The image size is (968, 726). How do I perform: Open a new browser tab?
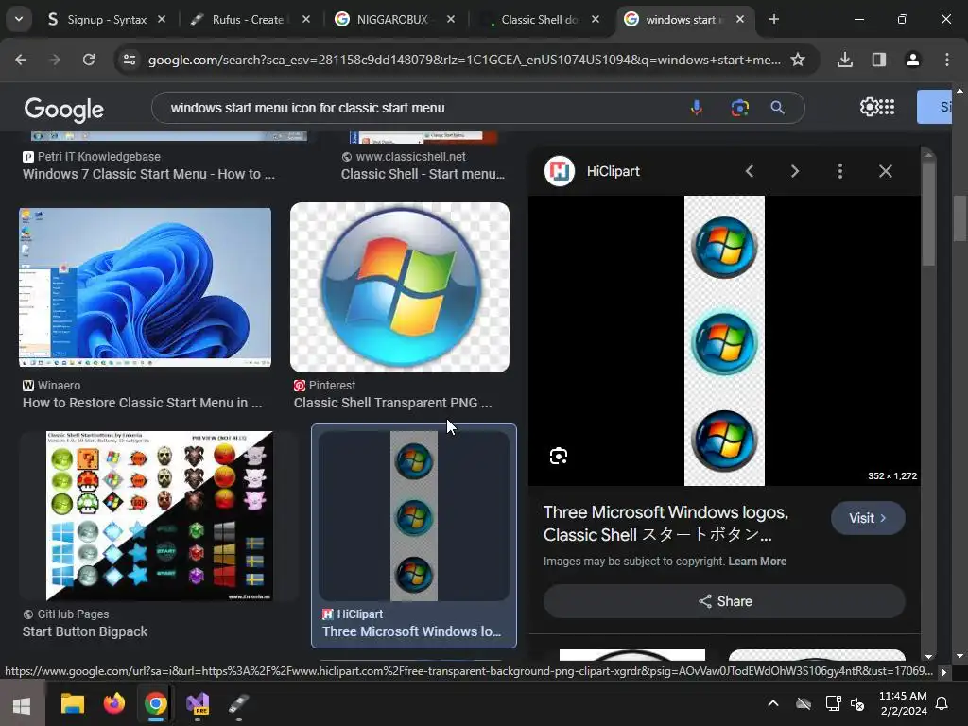click(773, 20)
